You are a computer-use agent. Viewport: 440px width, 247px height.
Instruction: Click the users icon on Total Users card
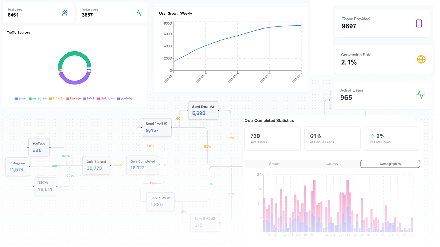(x=65, y=13)
